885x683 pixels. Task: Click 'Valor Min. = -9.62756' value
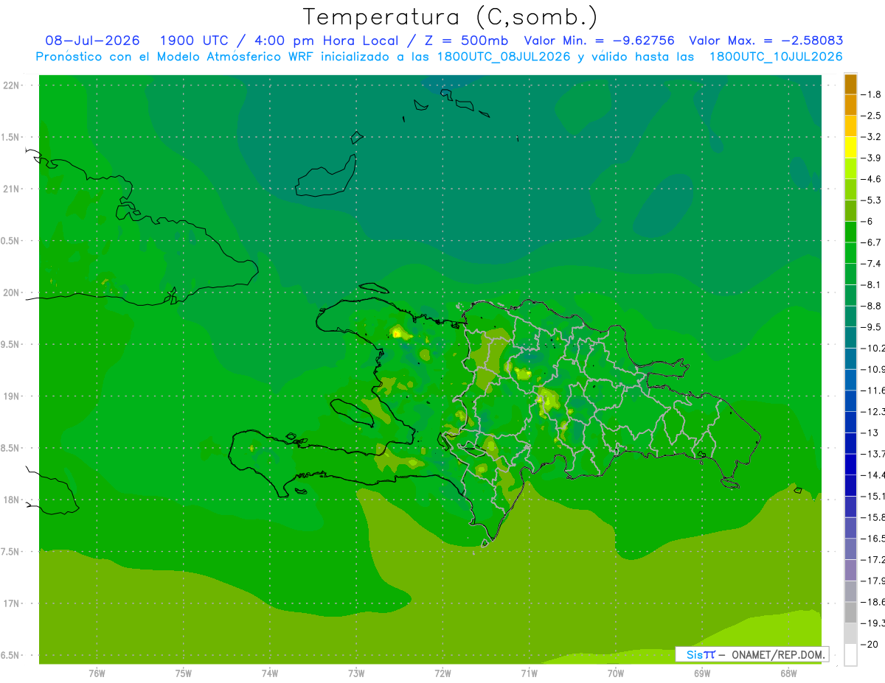pyautogui.click(x=600, y=41)
